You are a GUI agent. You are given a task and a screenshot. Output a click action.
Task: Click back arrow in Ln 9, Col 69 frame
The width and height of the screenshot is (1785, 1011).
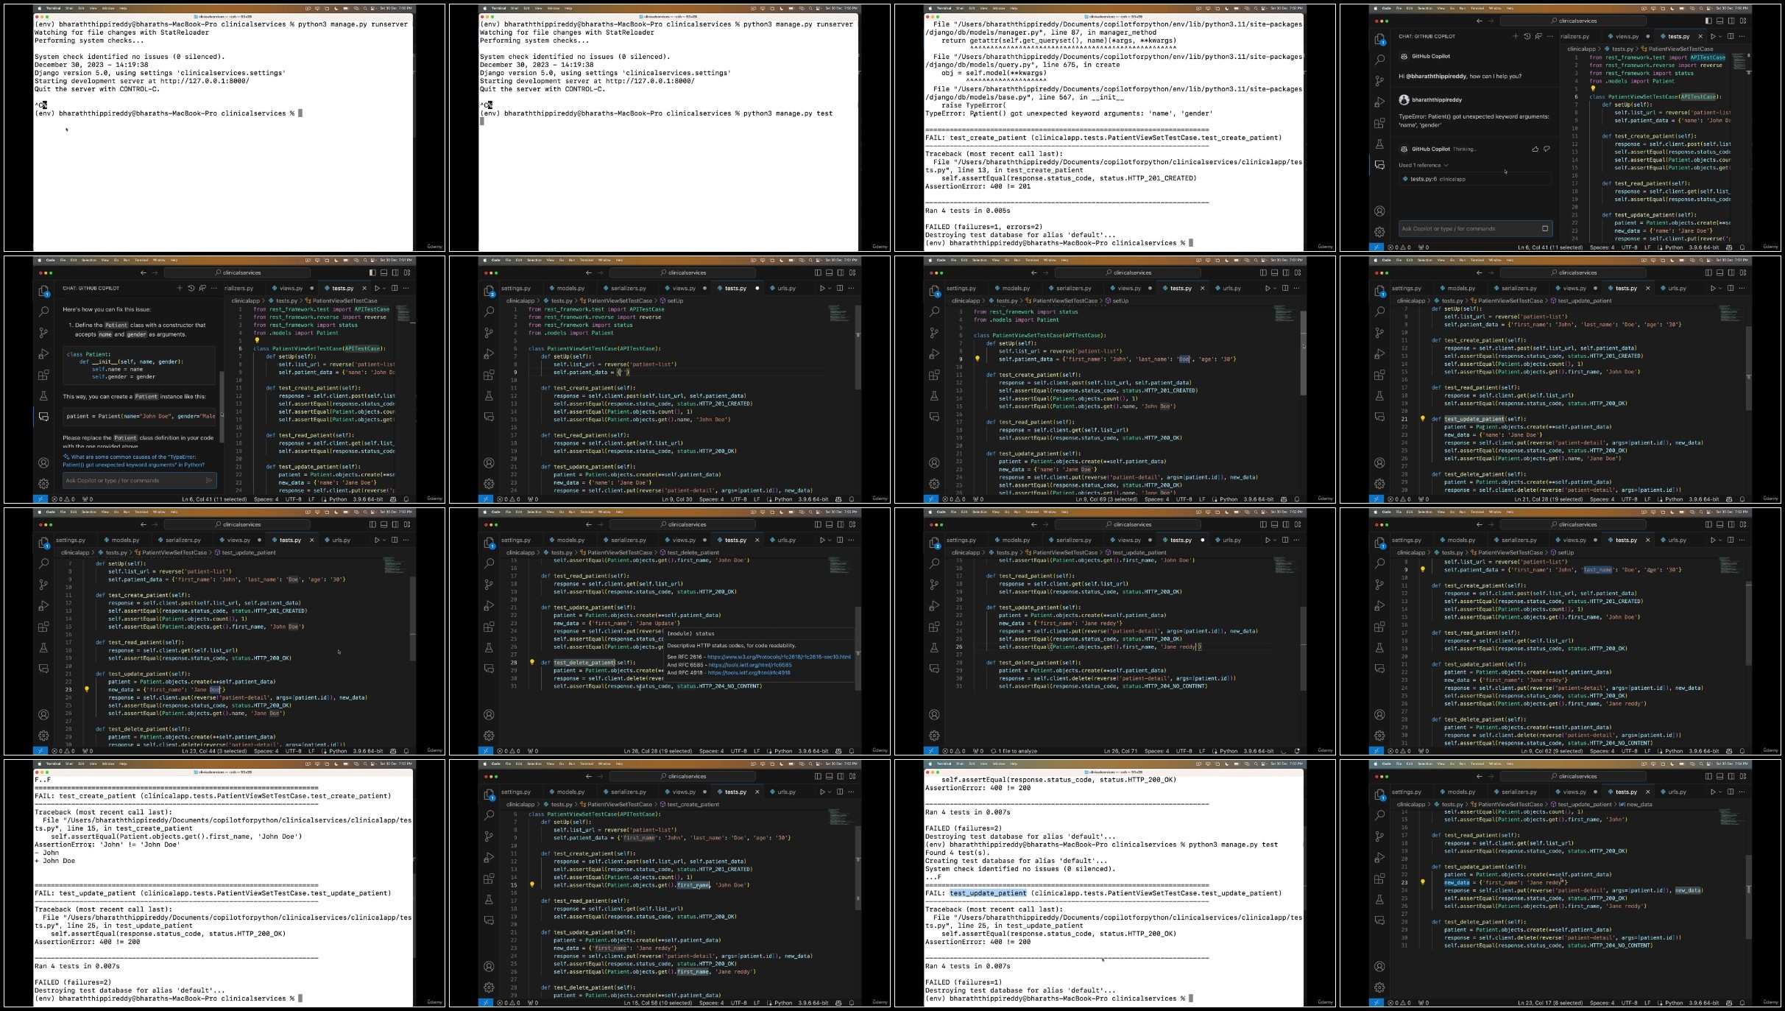1034,272
